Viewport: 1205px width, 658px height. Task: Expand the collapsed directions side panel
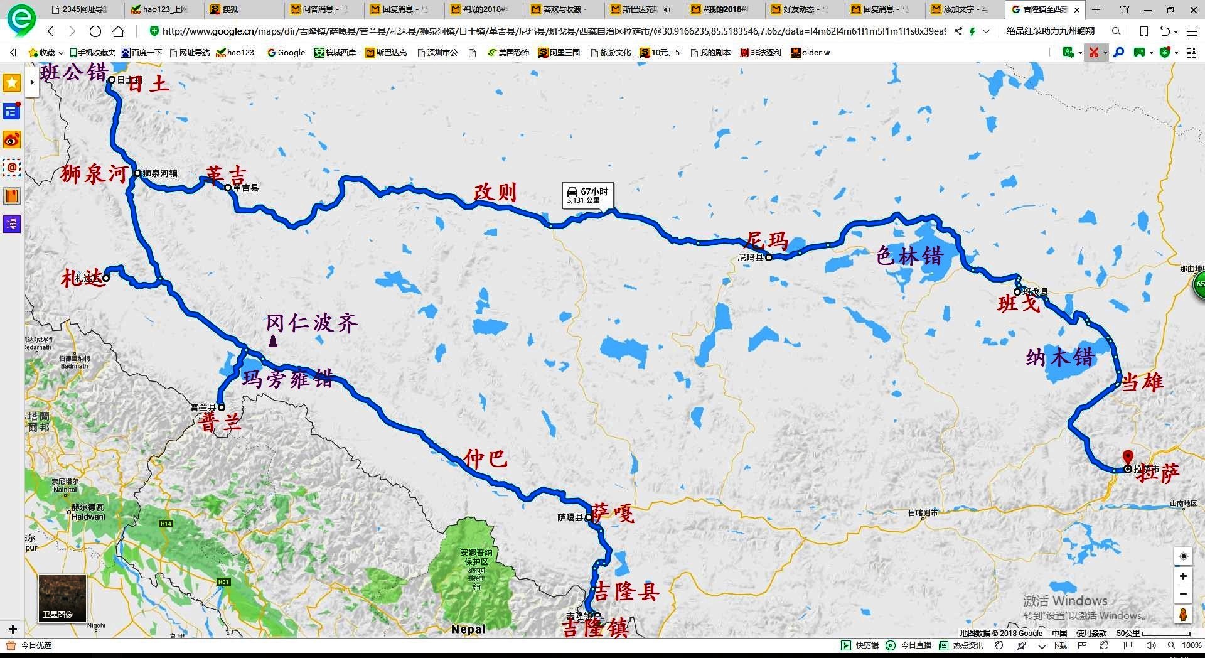(32, 82)
